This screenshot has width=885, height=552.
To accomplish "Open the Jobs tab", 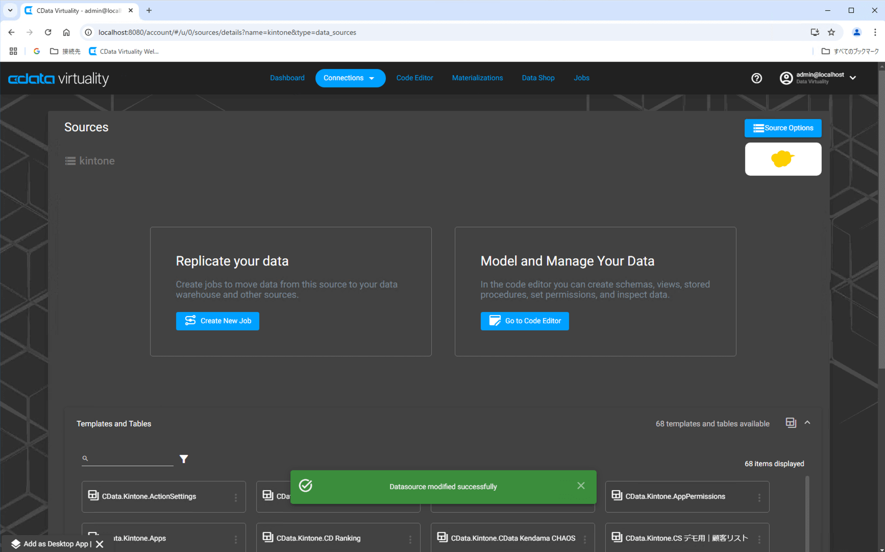I will point(581,78).
